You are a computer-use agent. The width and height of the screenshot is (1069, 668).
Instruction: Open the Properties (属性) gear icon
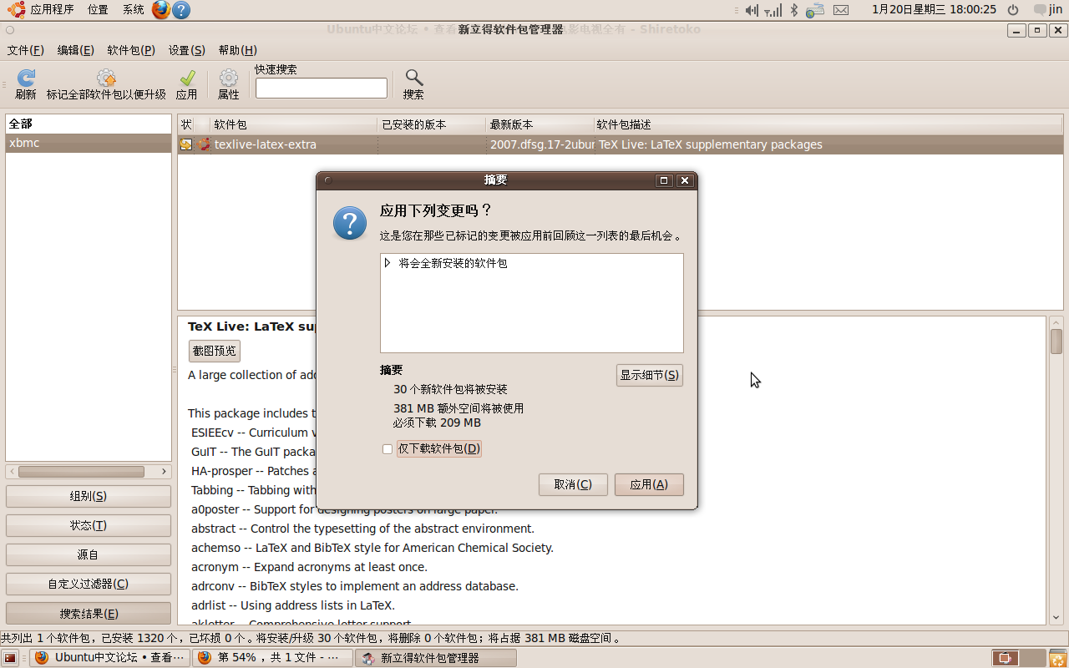pyautogui.click(x=228, y=78)
